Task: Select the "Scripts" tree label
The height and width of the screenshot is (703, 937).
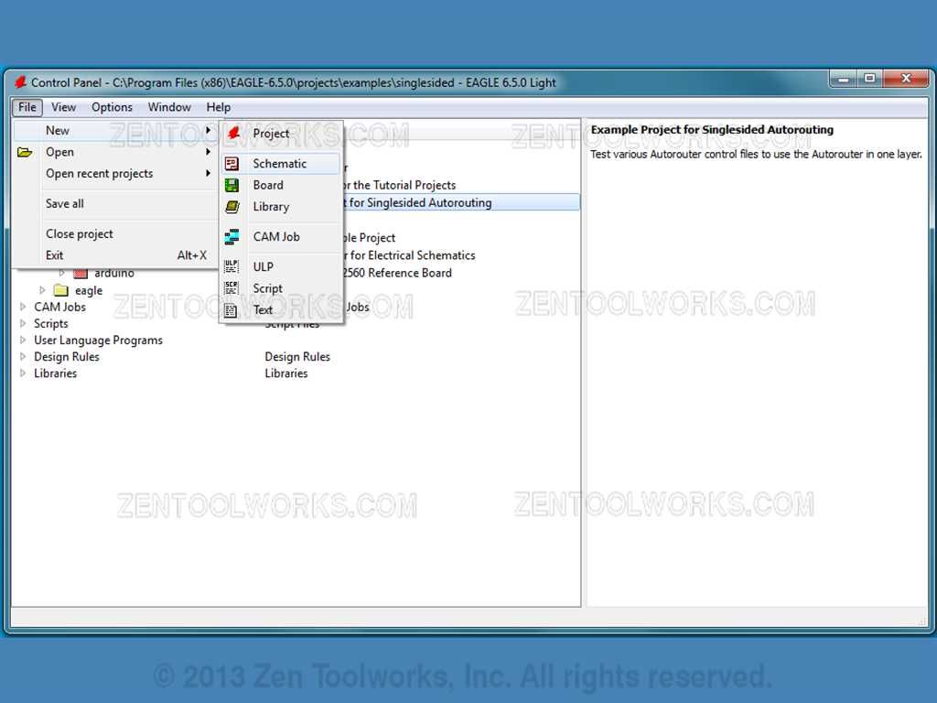Action: pyautogui.click(x=51, y=323)
